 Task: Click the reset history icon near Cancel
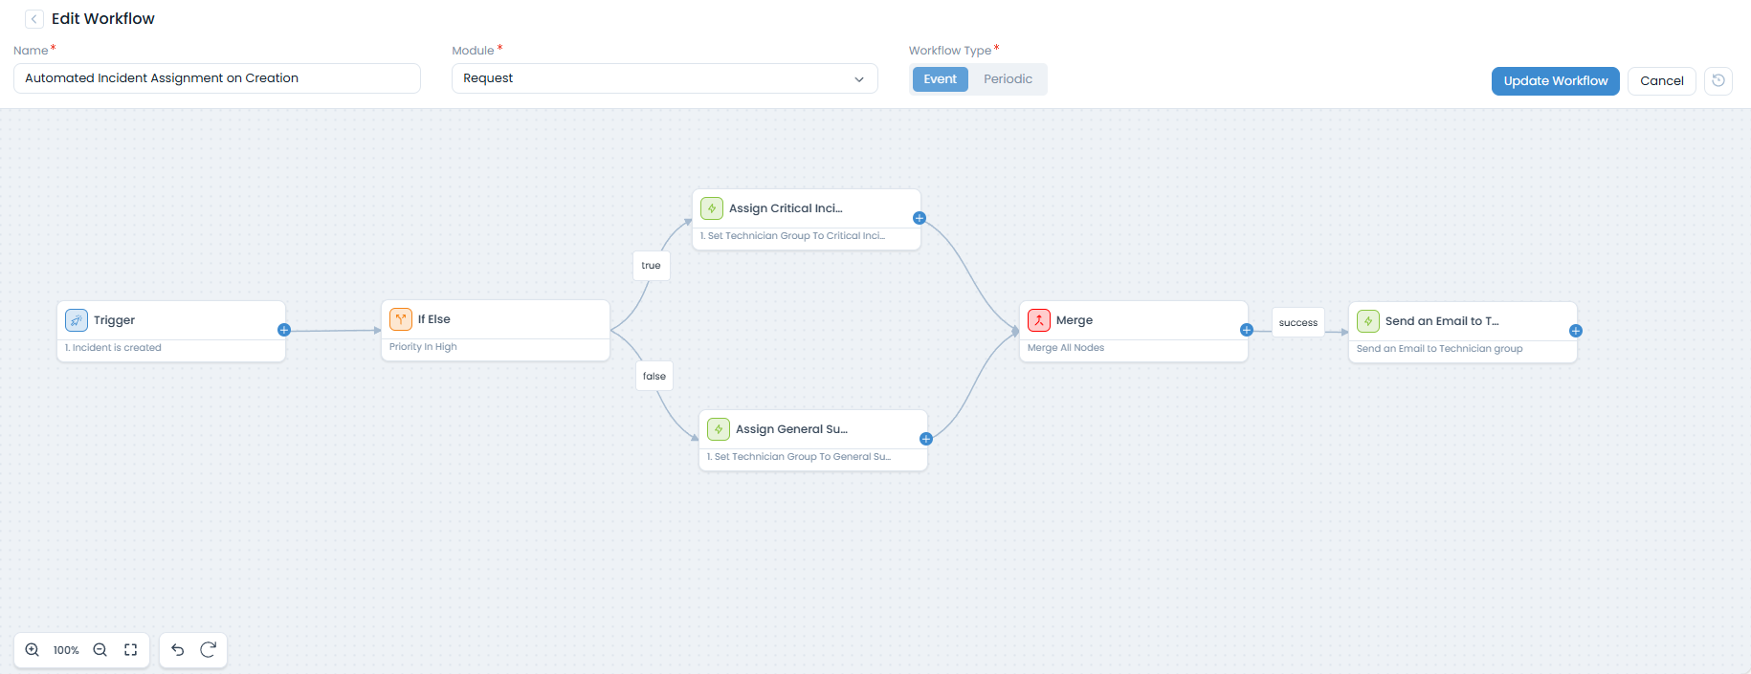point(1718,80)
